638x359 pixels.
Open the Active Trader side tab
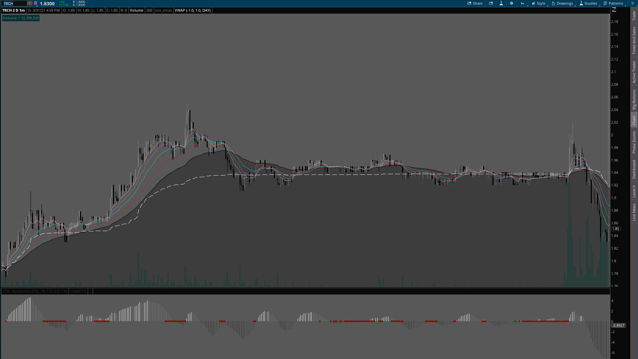(x=634, y=71)
